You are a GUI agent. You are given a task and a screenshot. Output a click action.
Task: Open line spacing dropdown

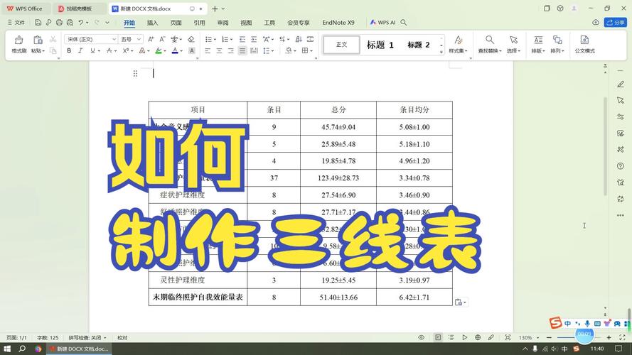pyautogui.click(x=273, y=51)
